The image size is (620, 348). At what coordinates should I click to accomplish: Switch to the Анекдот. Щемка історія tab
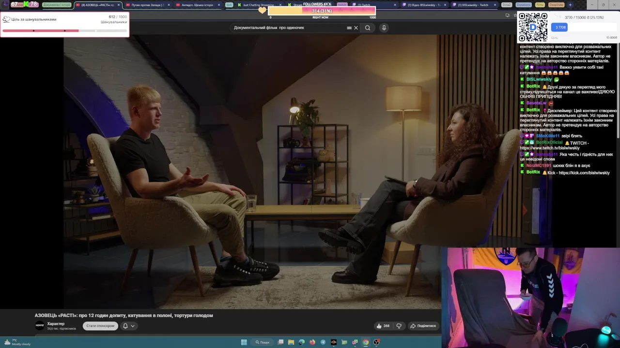(x=198, y=5)
